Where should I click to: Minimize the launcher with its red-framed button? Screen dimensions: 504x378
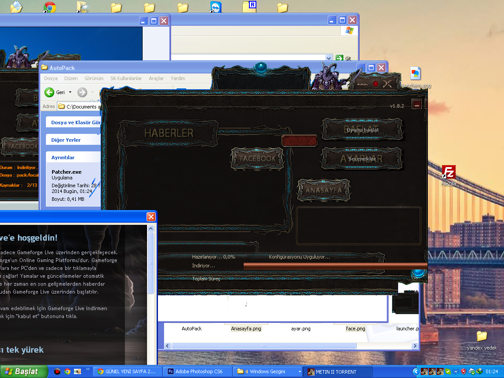pos(416,104)
